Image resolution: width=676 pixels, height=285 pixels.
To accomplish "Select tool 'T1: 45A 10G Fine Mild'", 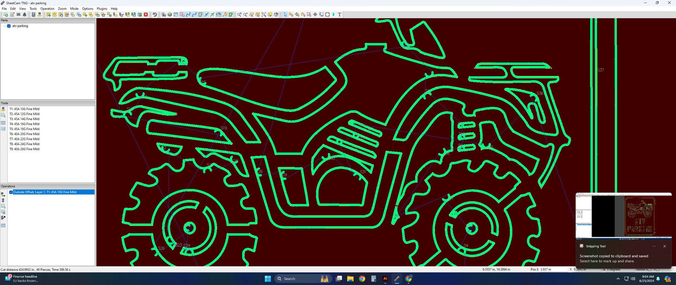I will point(24,109).
